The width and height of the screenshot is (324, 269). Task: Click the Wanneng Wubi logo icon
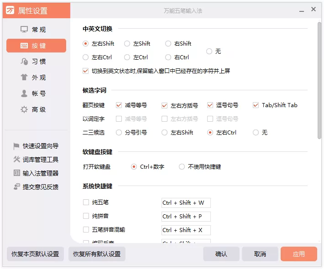(10, 10)
